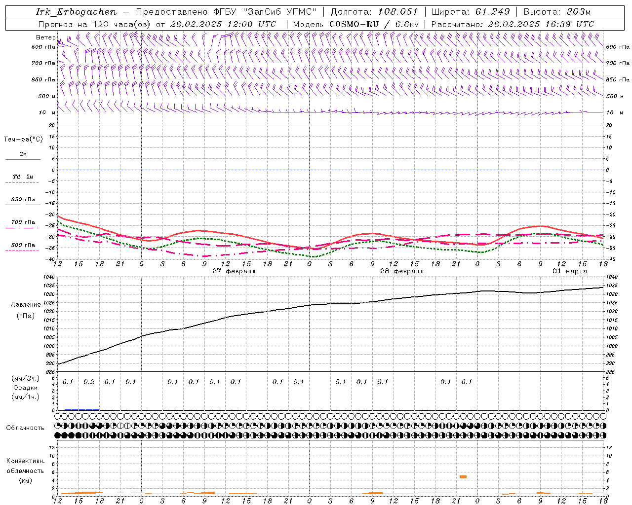632x505 pixels.
Task: Click the Ветер panel label
Action: pos(45,37)
